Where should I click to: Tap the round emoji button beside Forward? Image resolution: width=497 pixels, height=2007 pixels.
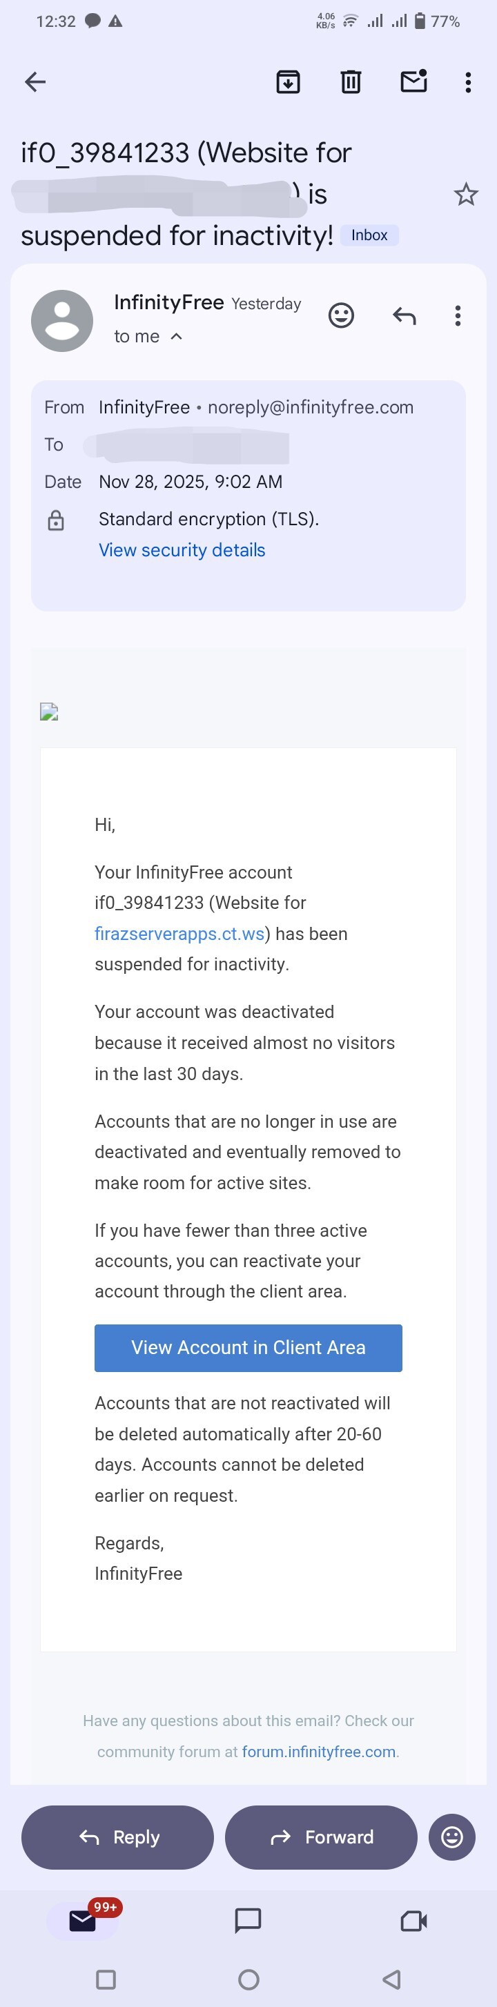pos(452,1837)
